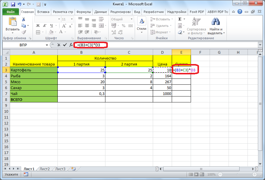Toggle Page Layout view in status bar
This screenshot has height=180, width=265.
coord(197,174)
